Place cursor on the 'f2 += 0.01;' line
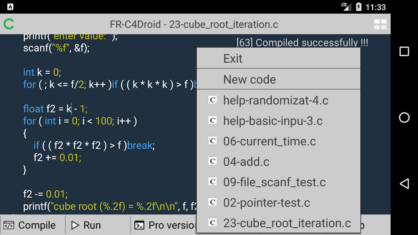This screenshot has height=235, width=418. coord(57,158)
